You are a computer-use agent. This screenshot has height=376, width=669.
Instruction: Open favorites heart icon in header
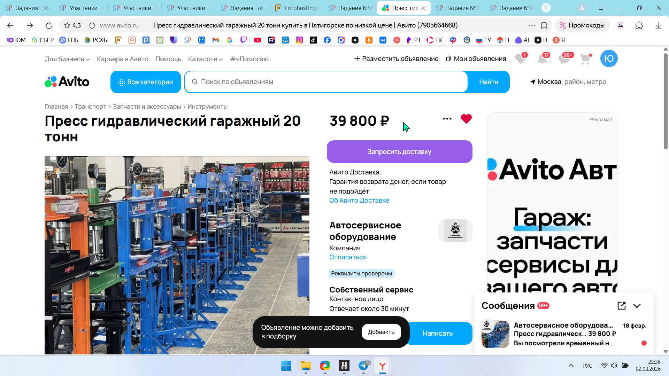520,59
